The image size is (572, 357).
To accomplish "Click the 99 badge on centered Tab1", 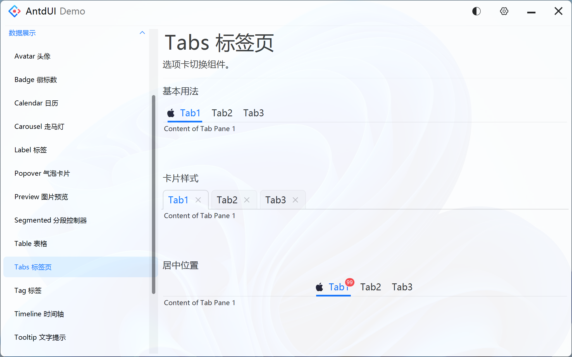I will [349, 282].
